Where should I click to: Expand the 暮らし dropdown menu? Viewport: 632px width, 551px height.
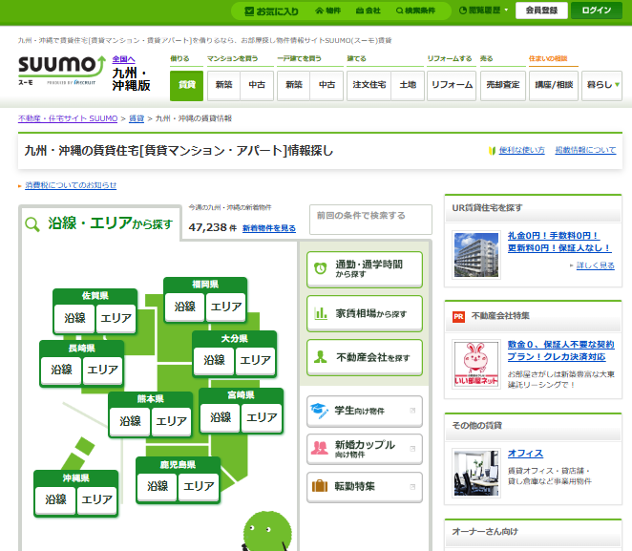(602, 85)
